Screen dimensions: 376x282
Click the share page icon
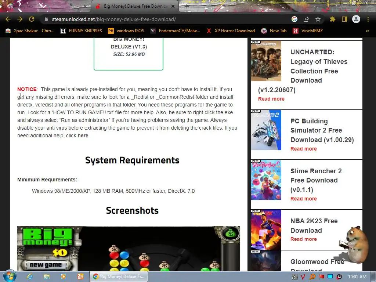[306, 19]
